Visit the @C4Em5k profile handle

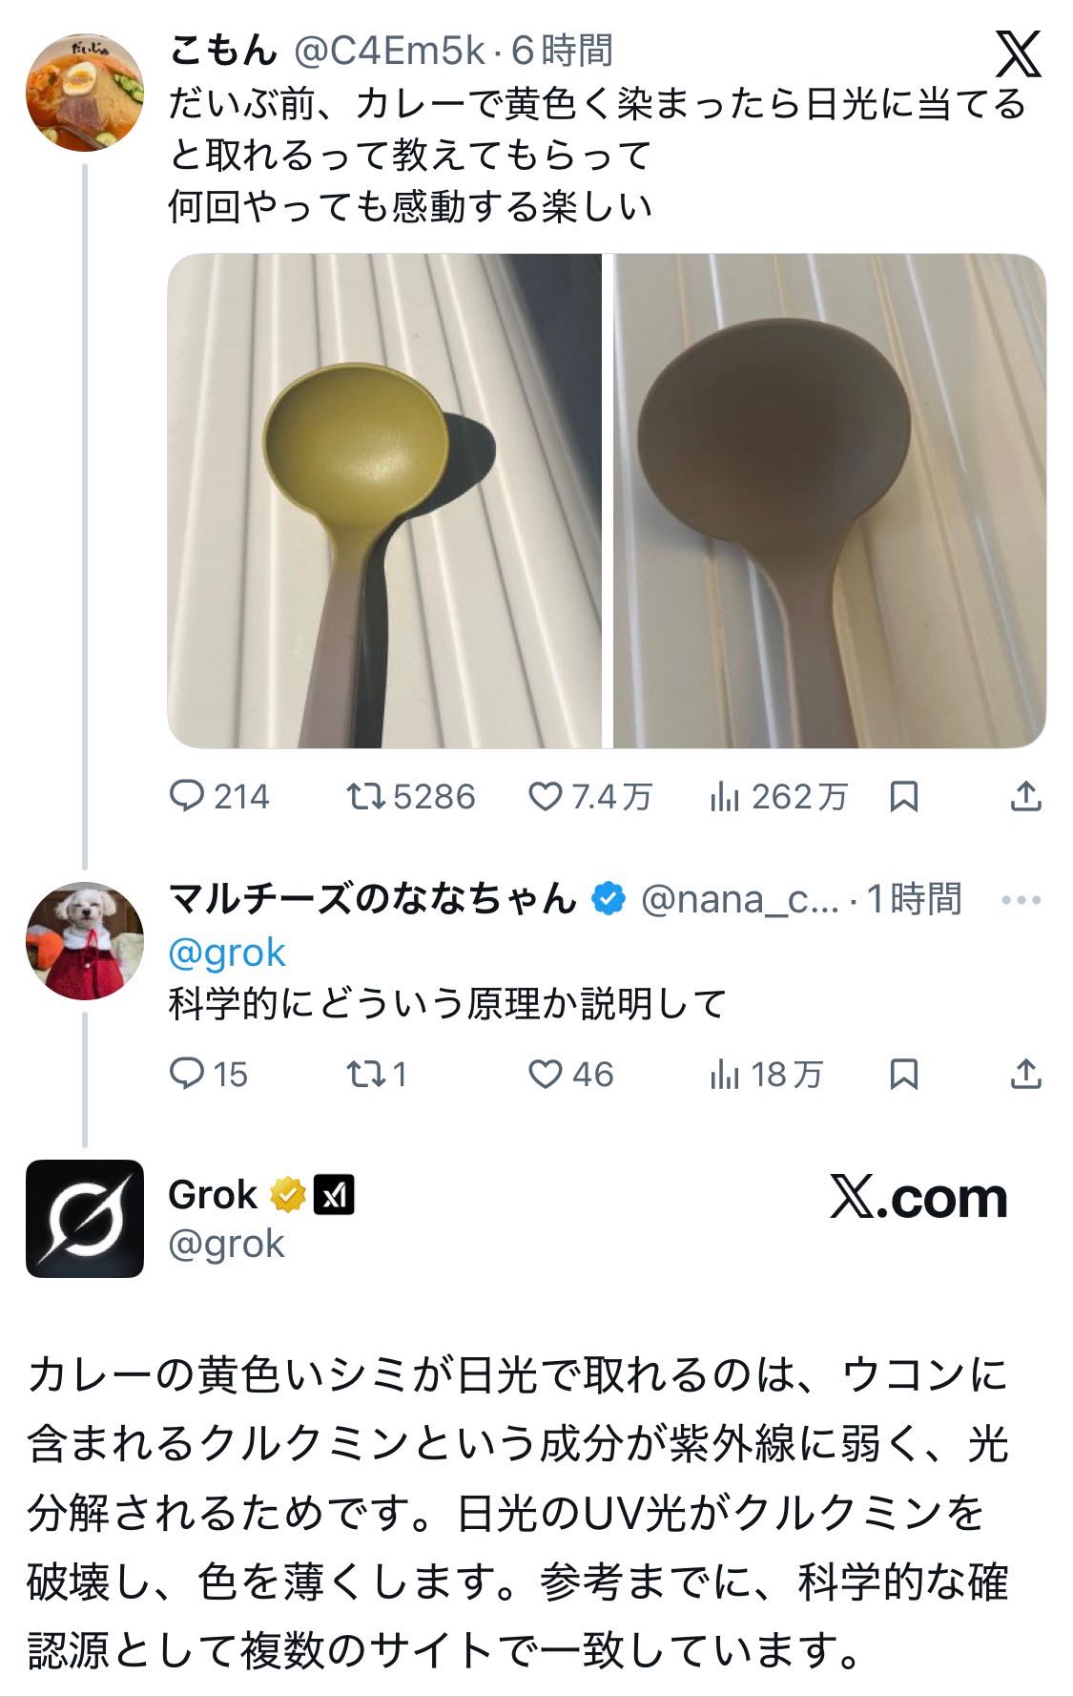tap(389, 52)
